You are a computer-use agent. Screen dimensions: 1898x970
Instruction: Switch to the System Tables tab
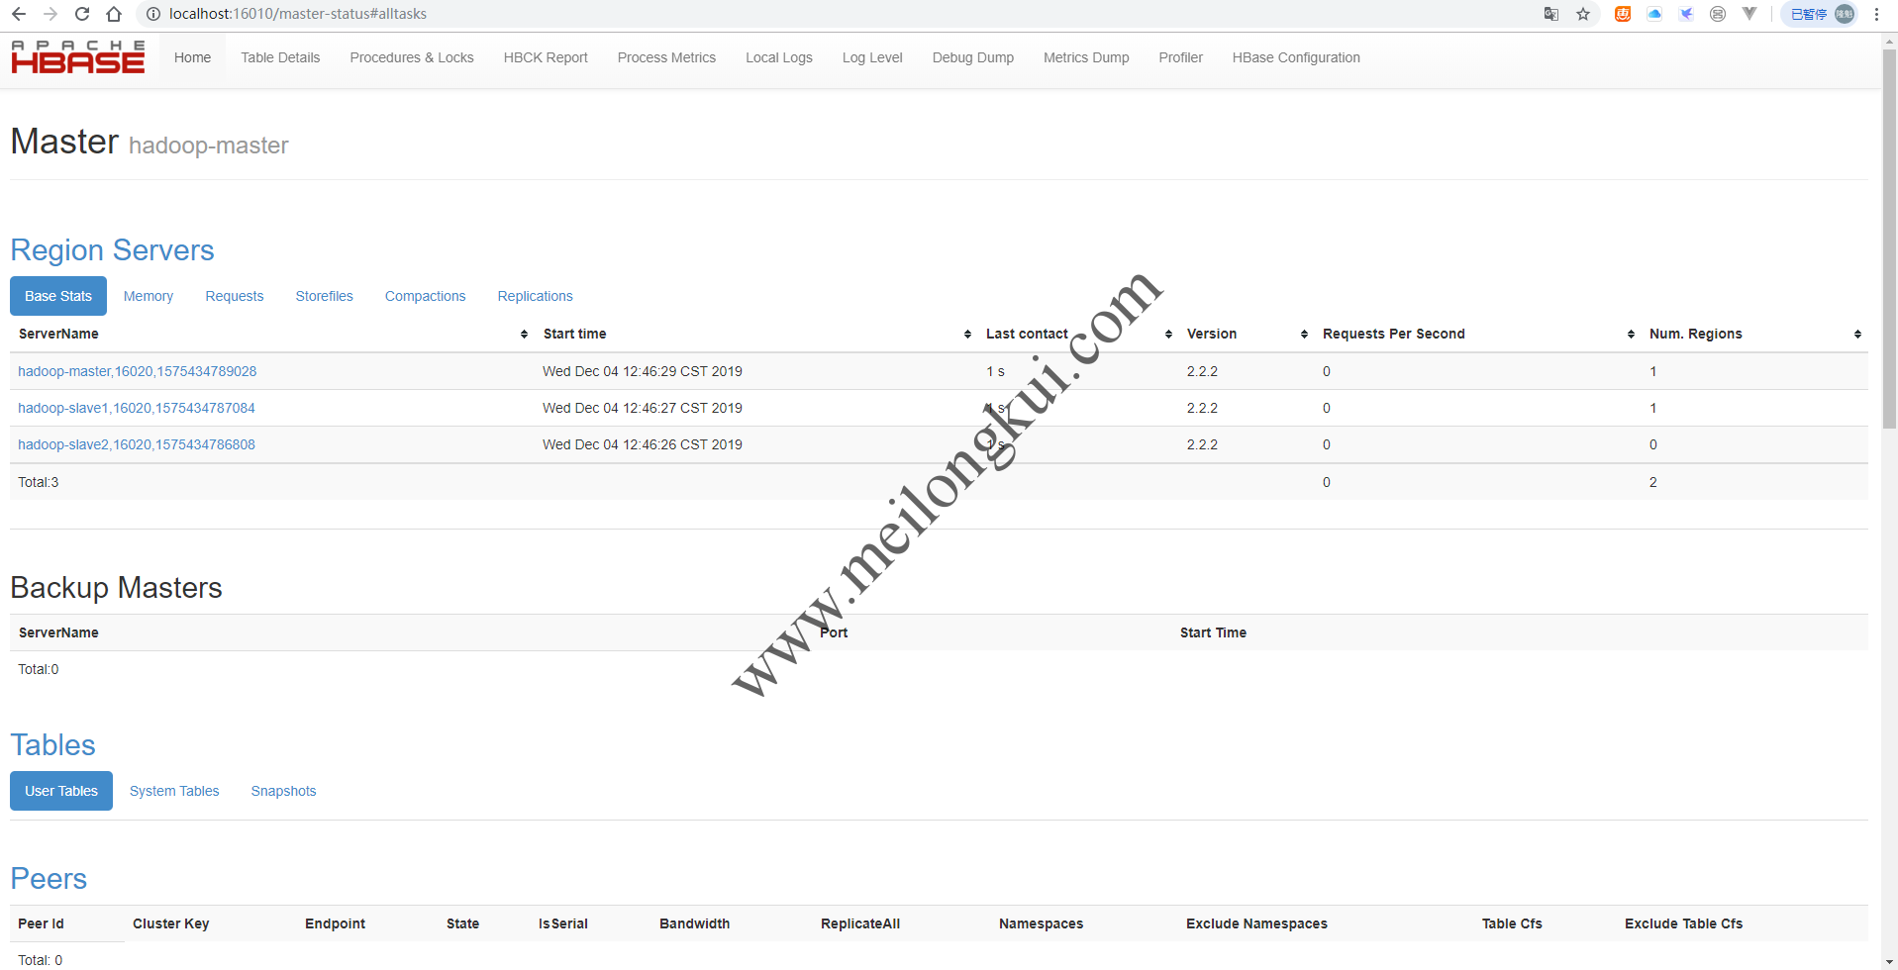tap(174, 791)
